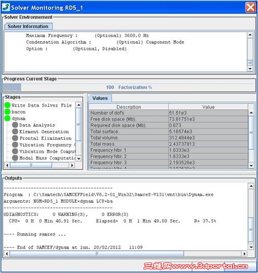The height and width of the screenshot is (273, 258).
Task: Select the Free disk space (Mb) row
Action: coord(169,119)
